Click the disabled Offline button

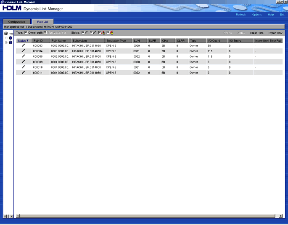241,33
